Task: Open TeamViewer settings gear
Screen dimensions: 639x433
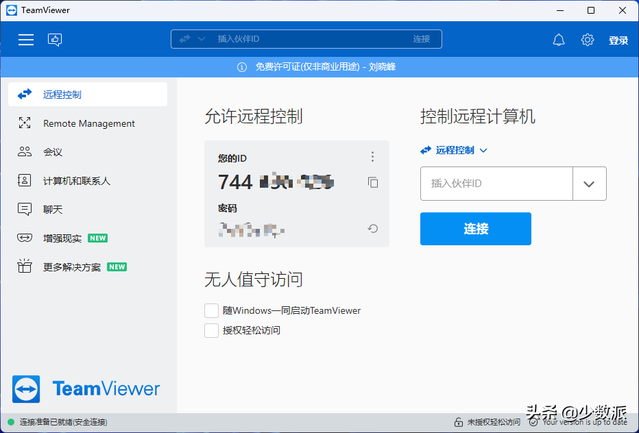Action: pyautogui.click(x=588, y=40)
